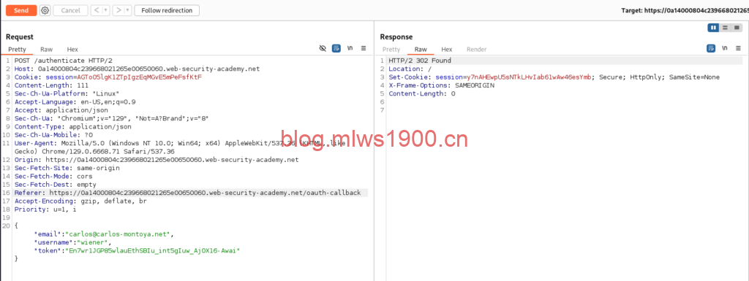Click the response Location: / header
Image resolution: width=749 pixels, height=281 pixels.
point(410,69)
